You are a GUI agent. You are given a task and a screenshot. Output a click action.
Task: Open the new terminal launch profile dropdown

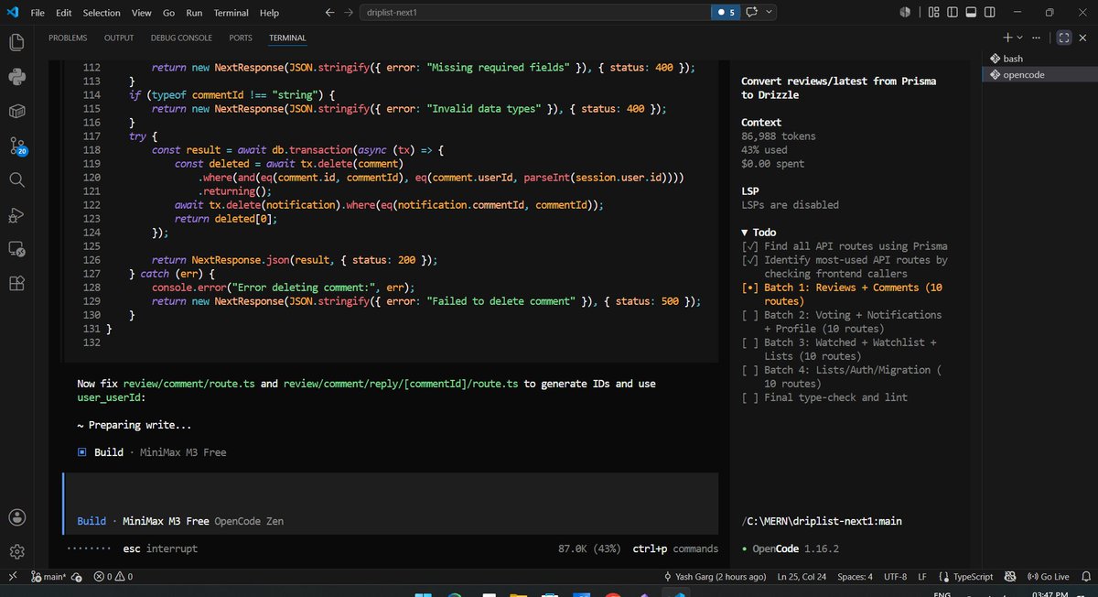[x=1019, y=38]
